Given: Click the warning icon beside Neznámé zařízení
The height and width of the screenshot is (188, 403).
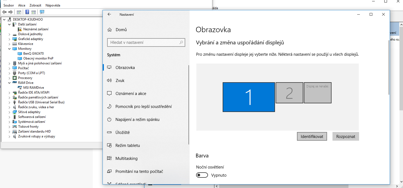Looking at the screenshot, I should click(20, 29).
